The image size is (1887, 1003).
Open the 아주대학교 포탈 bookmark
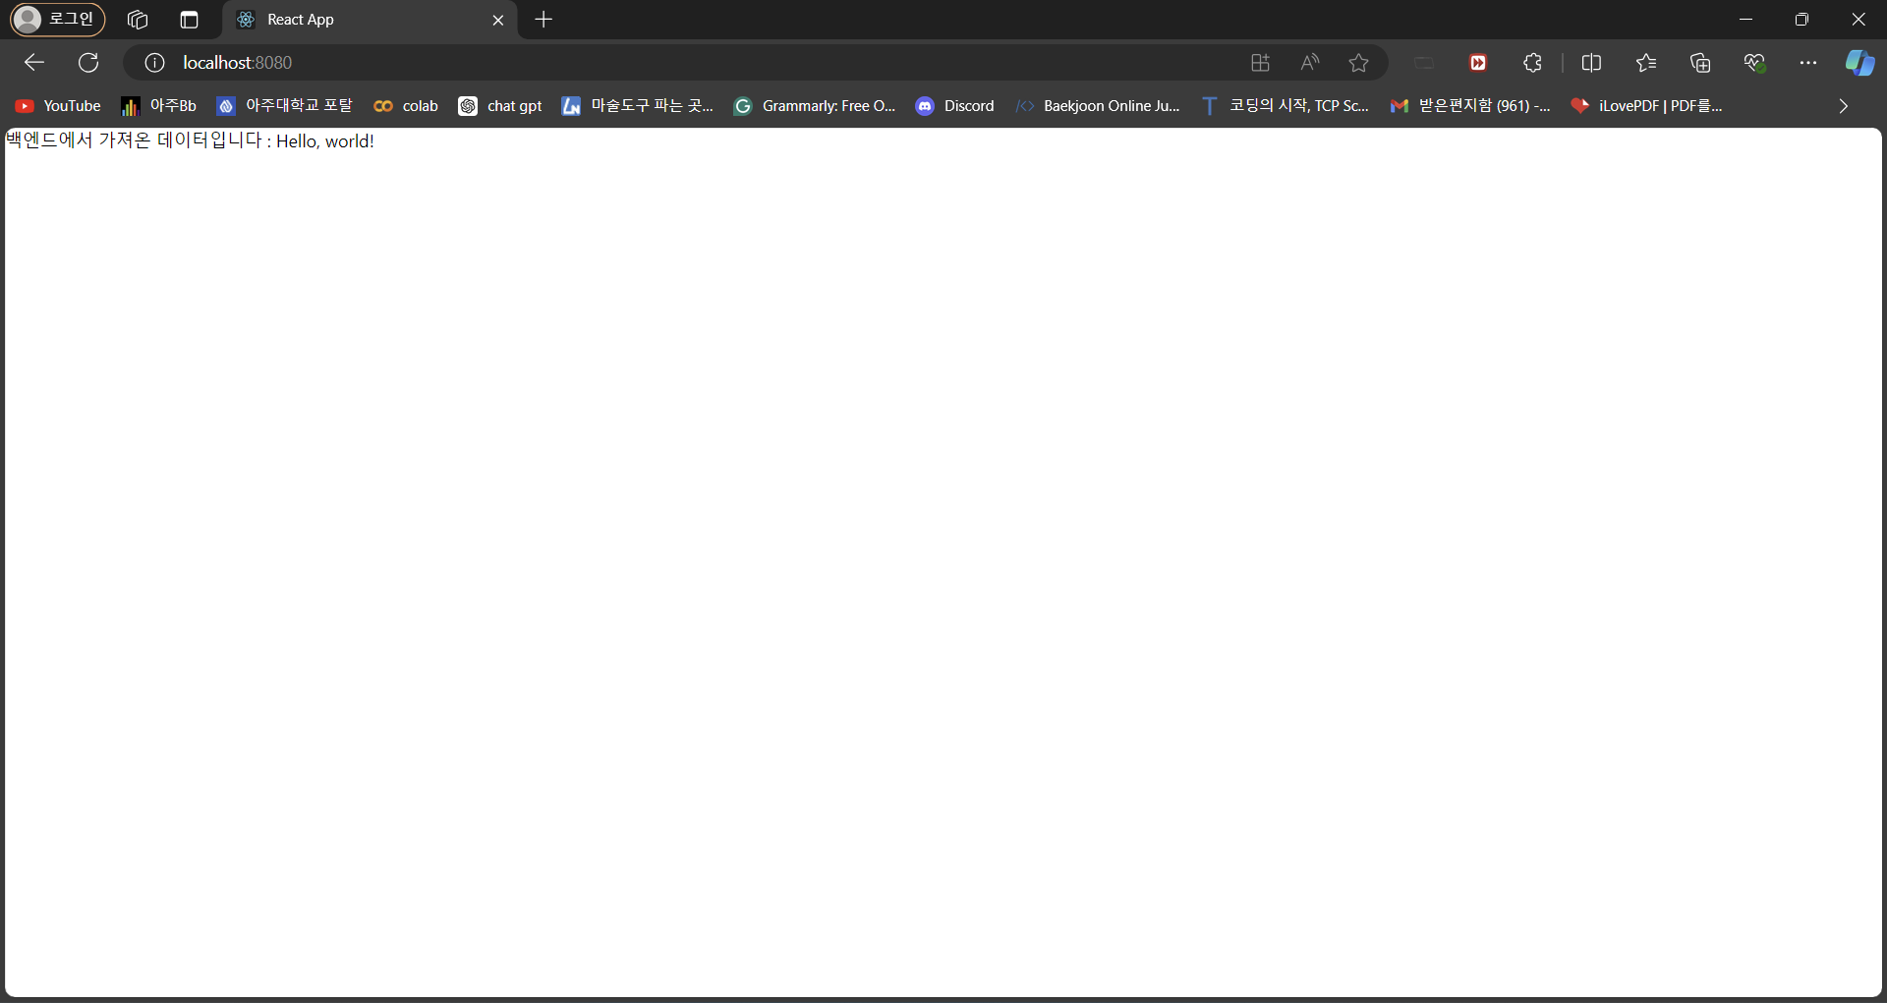point(285,106)
